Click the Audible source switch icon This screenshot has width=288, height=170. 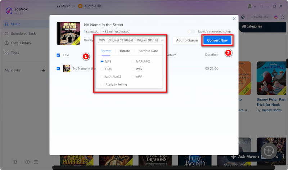[99, 6]
